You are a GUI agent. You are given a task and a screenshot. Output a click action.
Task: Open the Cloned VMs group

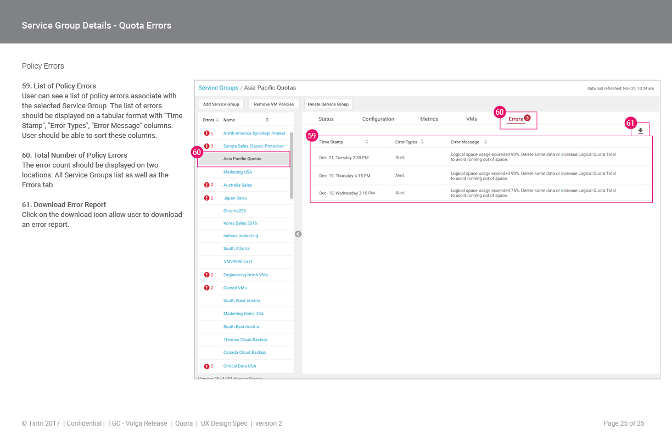(235, 288)
